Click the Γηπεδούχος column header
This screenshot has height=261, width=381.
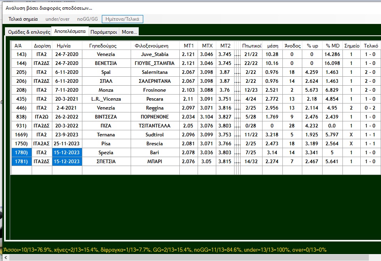click(106, 46)
